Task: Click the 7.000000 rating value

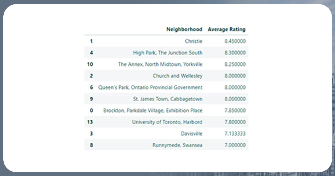Action: pos(235,145)
